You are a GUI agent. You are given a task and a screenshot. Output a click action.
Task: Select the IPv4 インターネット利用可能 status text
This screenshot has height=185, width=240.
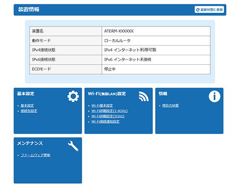tap(130, 50)
